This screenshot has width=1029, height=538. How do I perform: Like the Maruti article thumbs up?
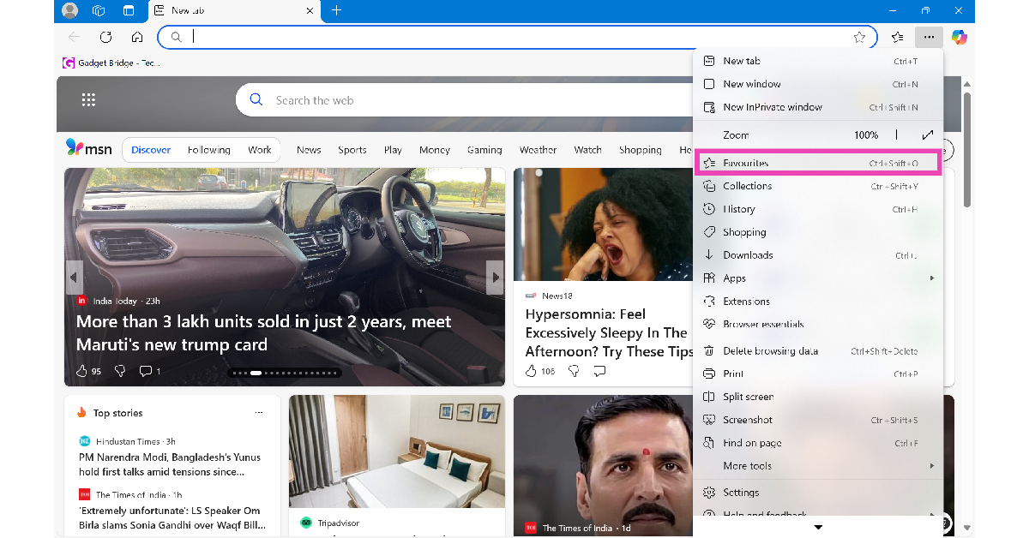point(82,371)
